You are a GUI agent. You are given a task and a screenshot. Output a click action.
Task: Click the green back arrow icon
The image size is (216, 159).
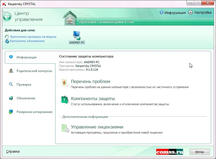(7, 17)
